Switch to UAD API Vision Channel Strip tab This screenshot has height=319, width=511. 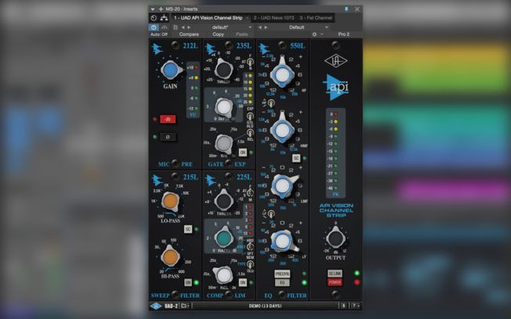coord(208,18)
